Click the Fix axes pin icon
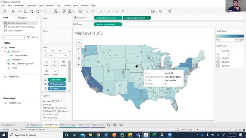The width and height of the screenshot is (246, 138). click(x=123, y=11)
